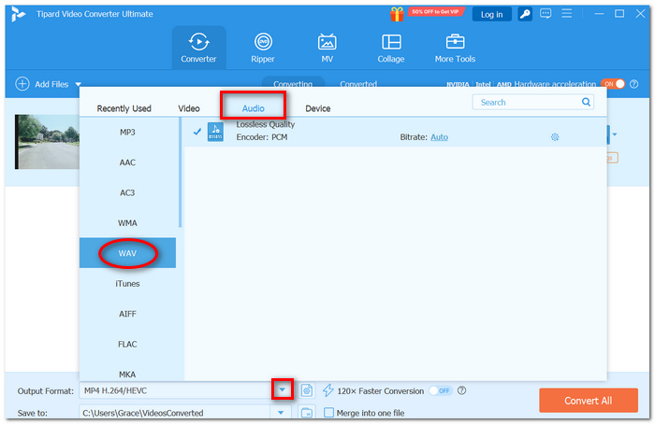
Task: Switch to Video format tab
Action: [x=189, y=108]
